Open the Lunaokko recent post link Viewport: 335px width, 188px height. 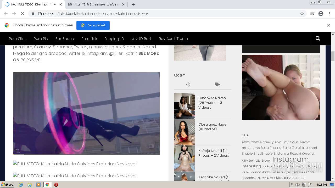point(212,103)
